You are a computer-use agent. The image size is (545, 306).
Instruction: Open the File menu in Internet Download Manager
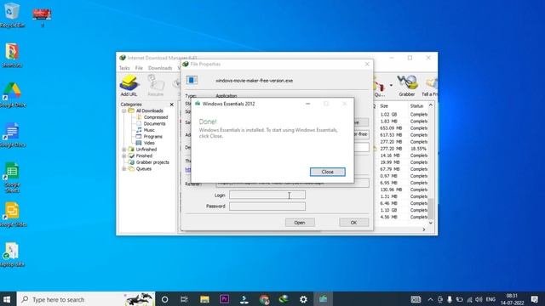tap(139, 68)
